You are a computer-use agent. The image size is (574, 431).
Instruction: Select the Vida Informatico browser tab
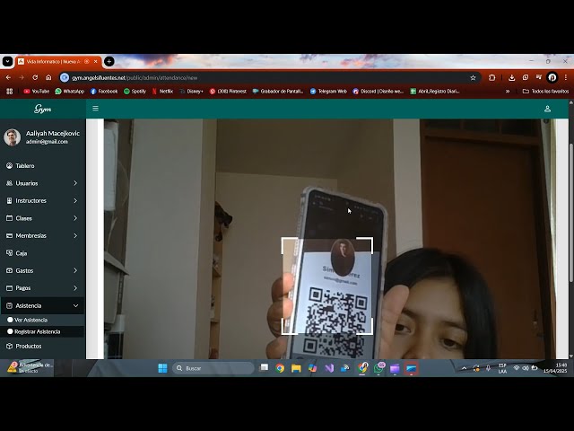coord(54,62)
